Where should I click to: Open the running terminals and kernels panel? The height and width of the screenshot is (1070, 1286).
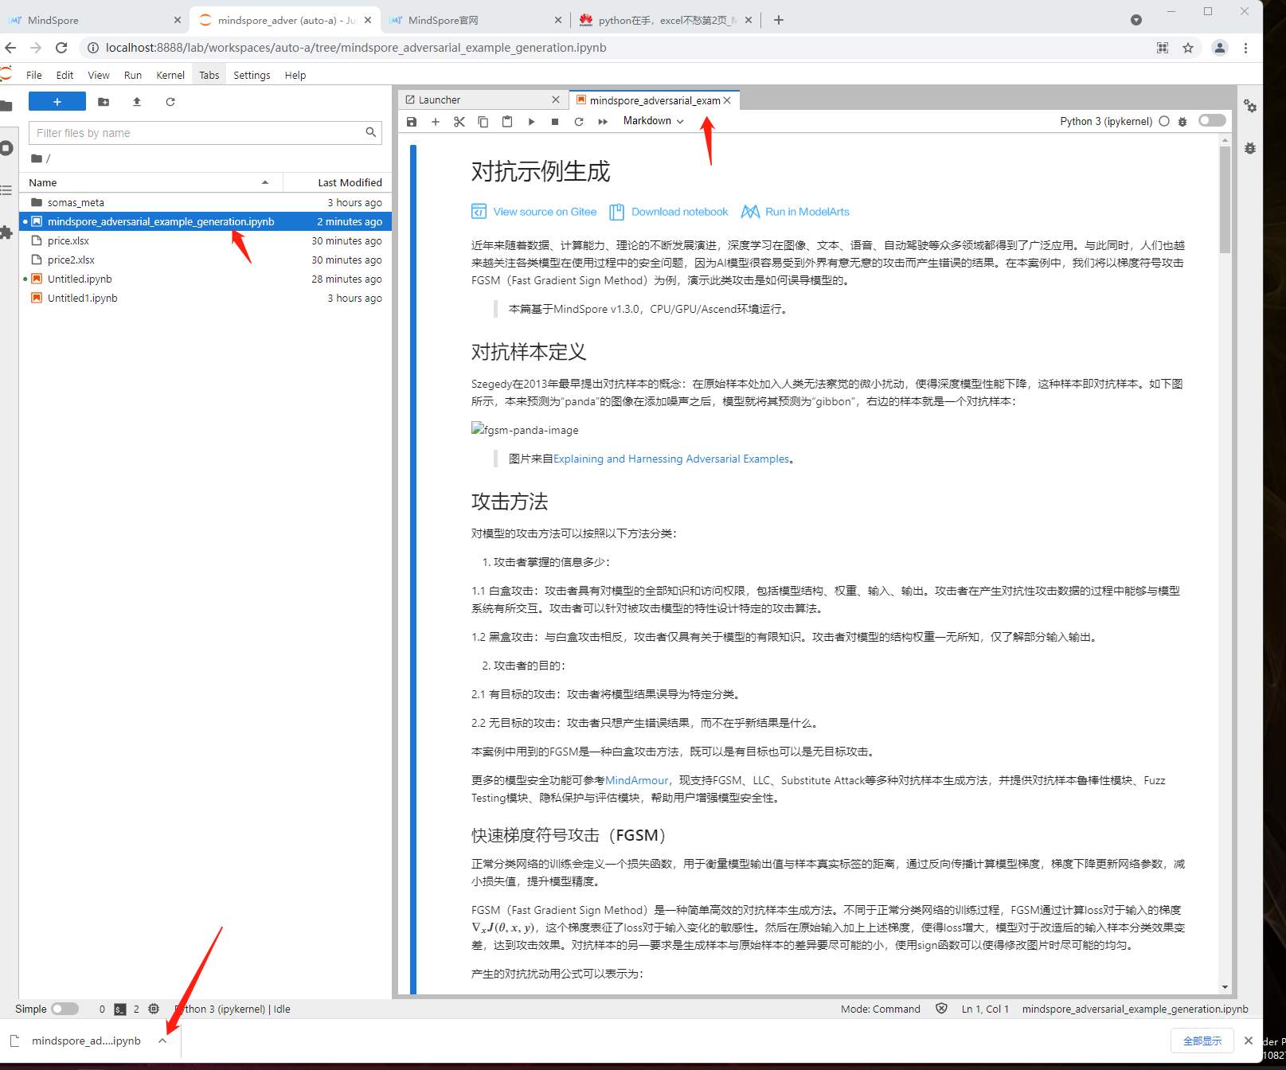tap(6, 148)
